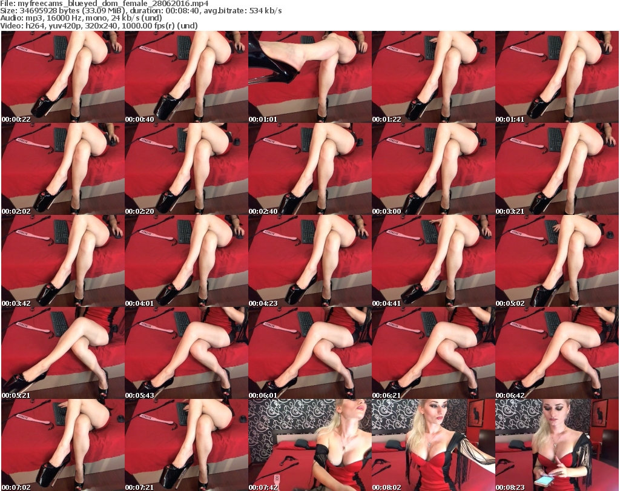Choose the frame timestamped 00:06:21
This screenshot has height=491, width=620.
(434, 353)
